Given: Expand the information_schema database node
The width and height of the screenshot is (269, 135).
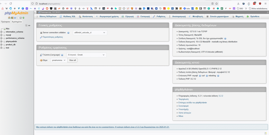Looking at the screenshot, I should 2,32.
